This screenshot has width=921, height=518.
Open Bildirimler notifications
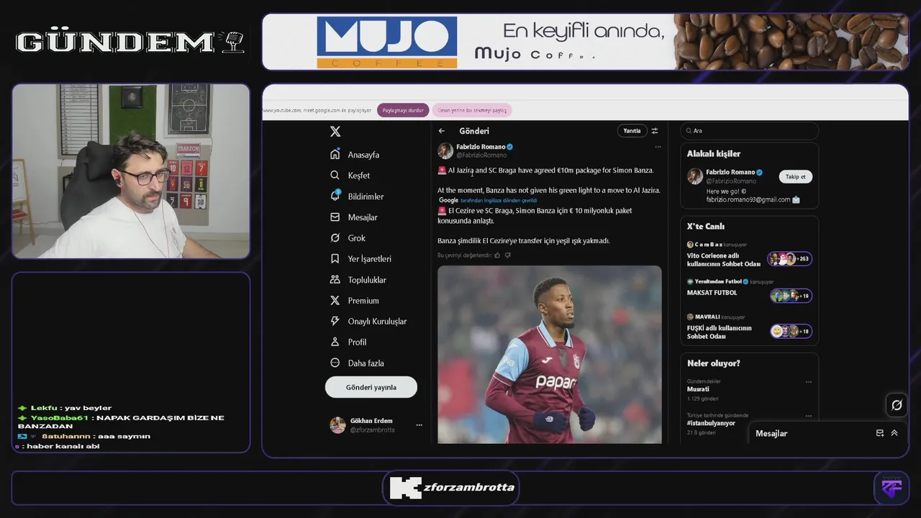[357, 196]
